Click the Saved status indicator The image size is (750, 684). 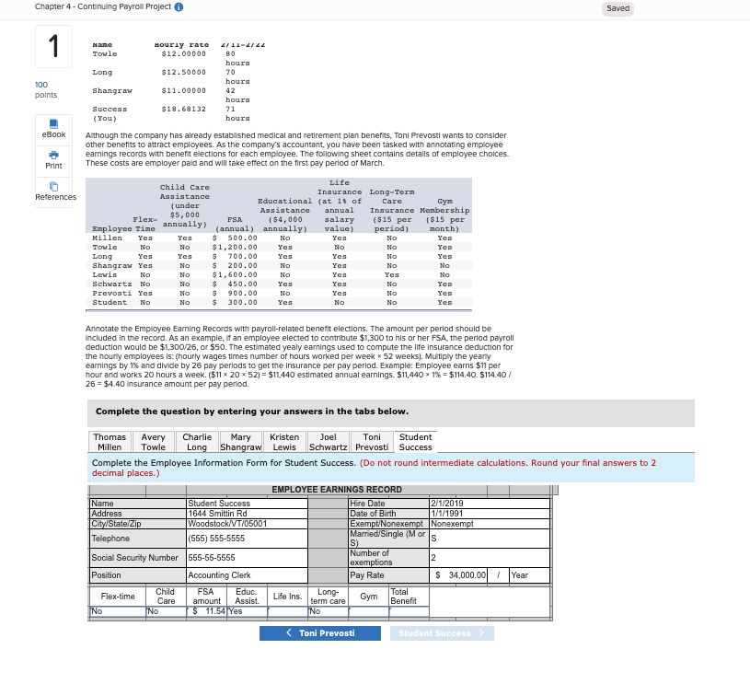[x=617, y=8]
